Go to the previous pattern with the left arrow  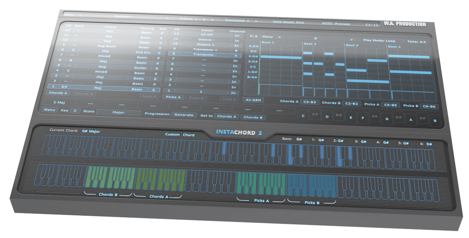279,37
